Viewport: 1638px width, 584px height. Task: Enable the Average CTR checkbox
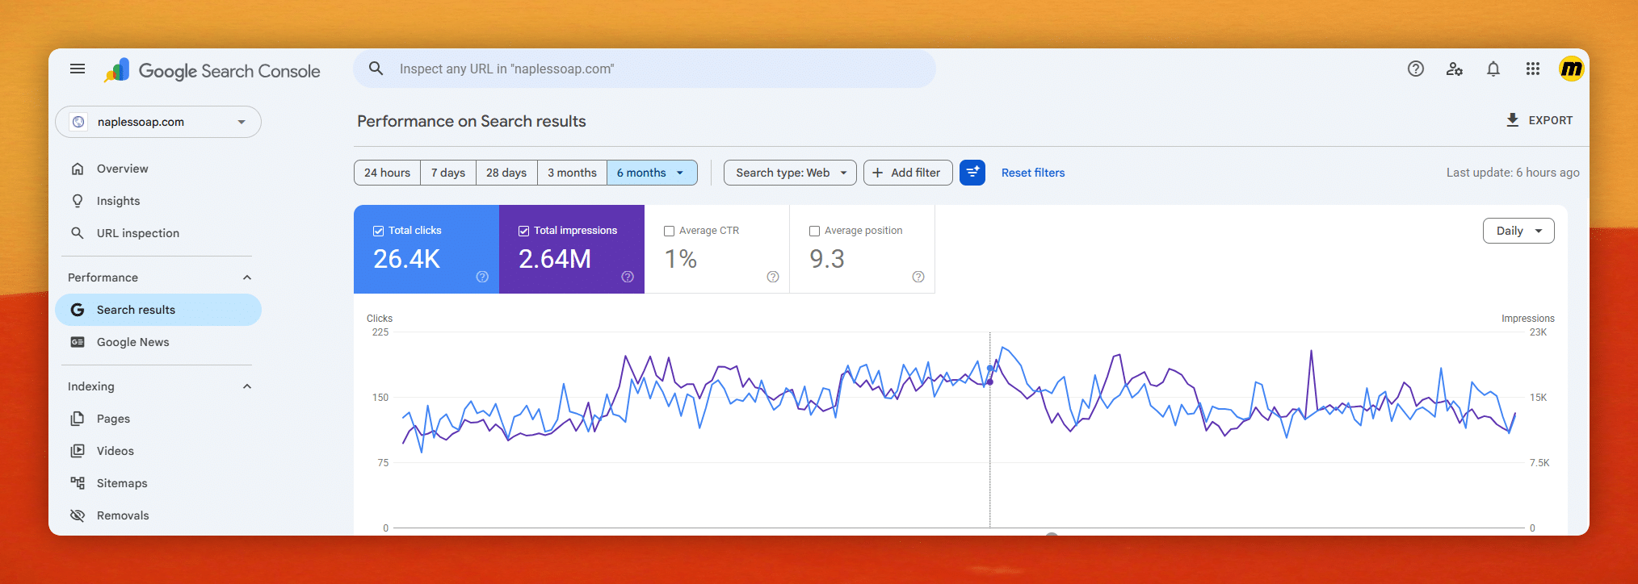tap(669, 231)
